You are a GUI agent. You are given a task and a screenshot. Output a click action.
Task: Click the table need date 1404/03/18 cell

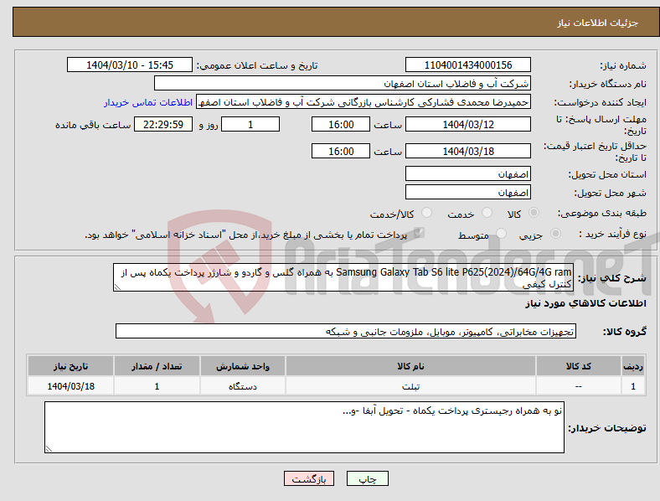[x=70, y=385]
